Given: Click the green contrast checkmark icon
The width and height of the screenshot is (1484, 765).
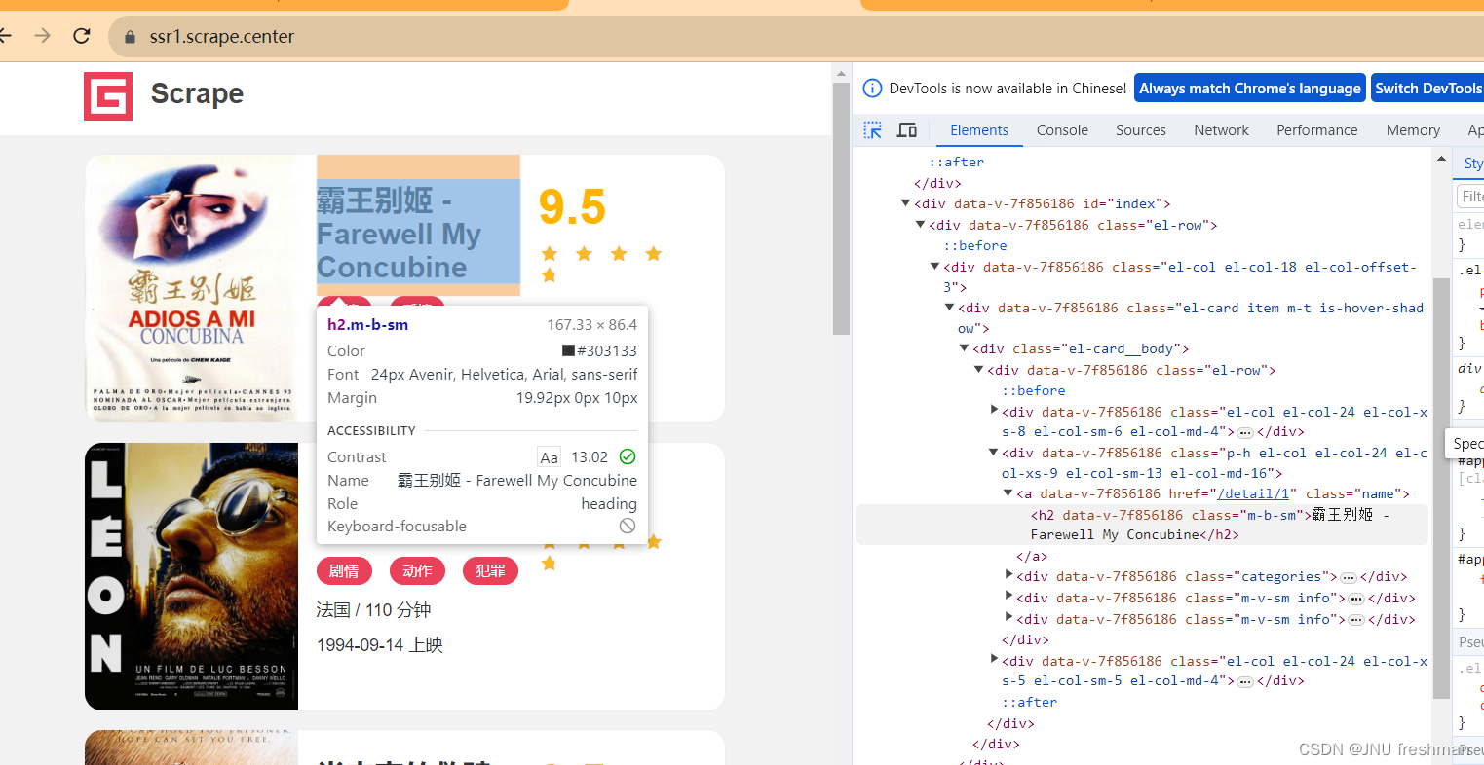Looking at the screenshot, I should click(x=628, y=456).
